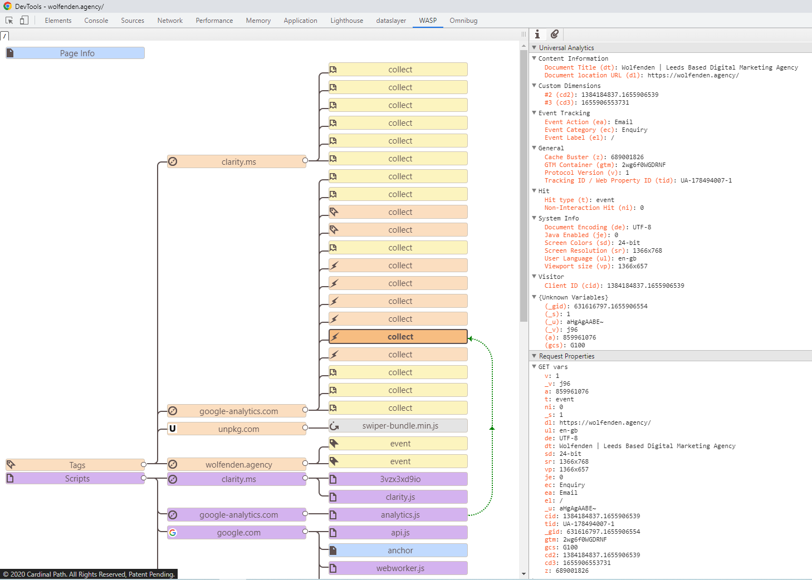Select the api.js script node
This screenshot has height=580, width=812.
pos(398,533)
